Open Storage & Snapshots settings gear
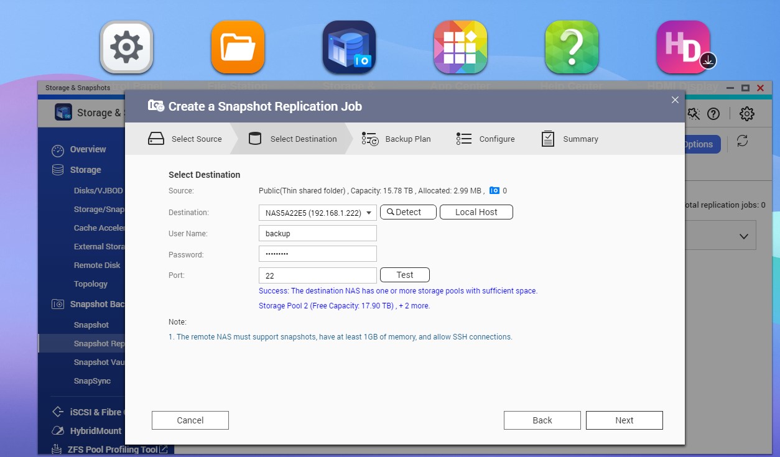 point(746,114)
